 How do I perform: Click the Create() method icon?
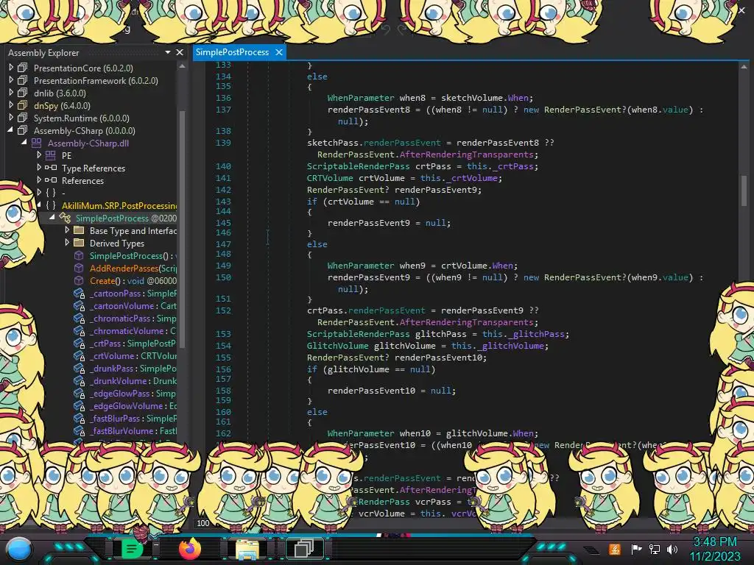79,280
